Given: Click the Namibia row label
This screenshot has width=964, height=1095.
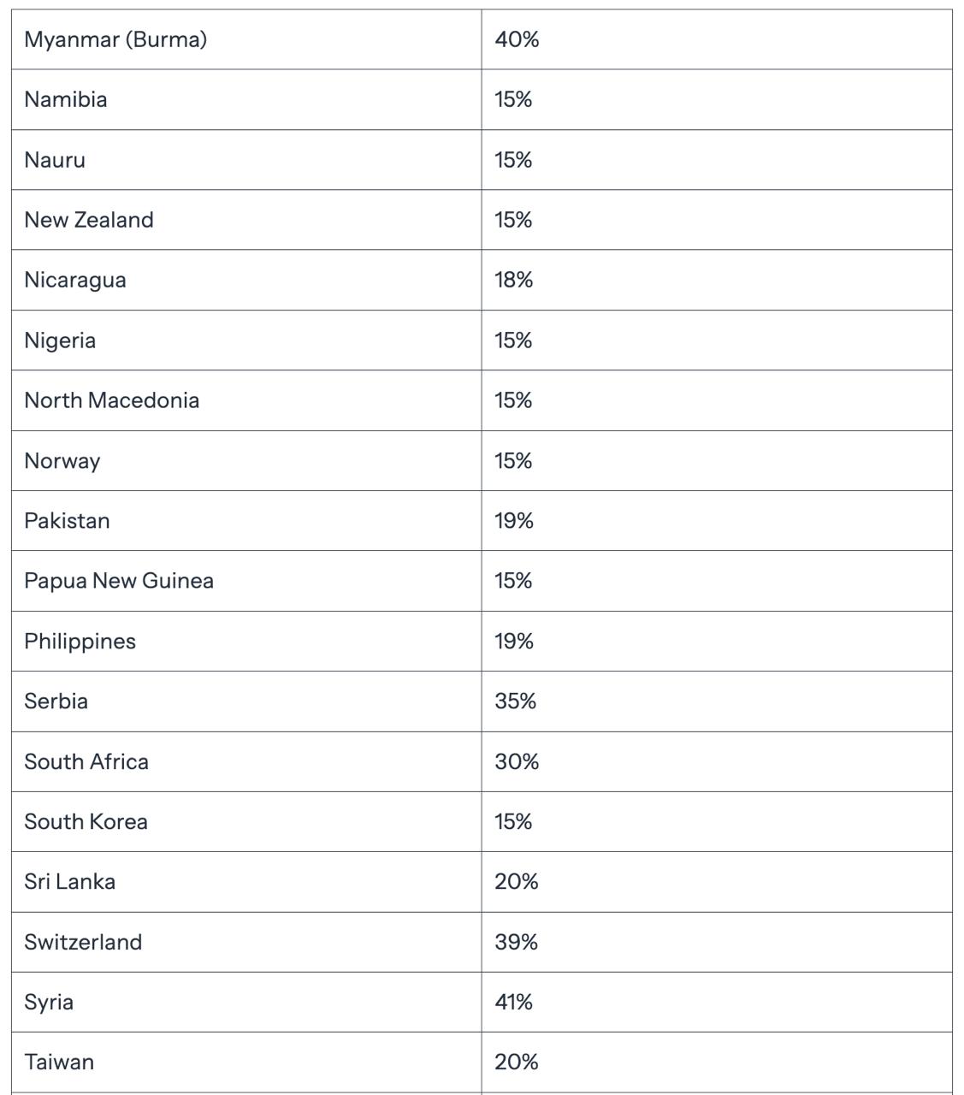Looking at the screenshot, I should pyautogui.click(x=66, y=99).
